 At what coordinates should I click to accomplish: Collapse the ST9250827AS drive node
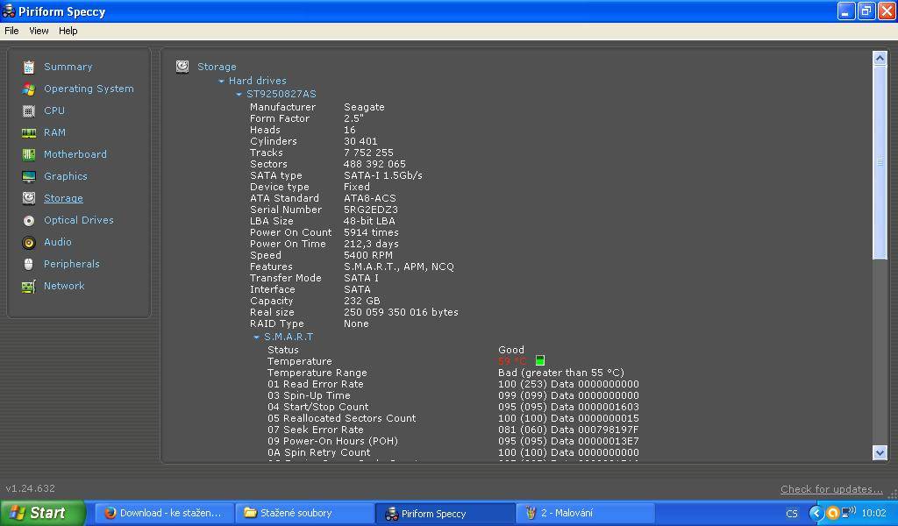tap(239, 95)
